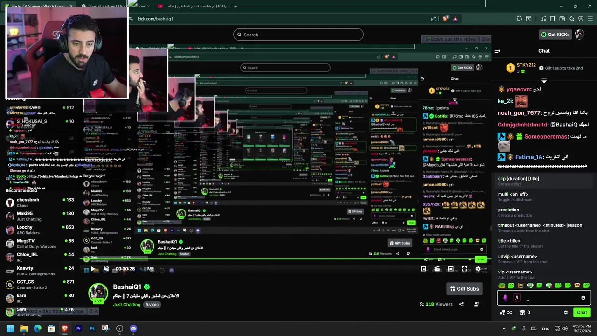Open browser extensions puzzle icon

[519, 19]
